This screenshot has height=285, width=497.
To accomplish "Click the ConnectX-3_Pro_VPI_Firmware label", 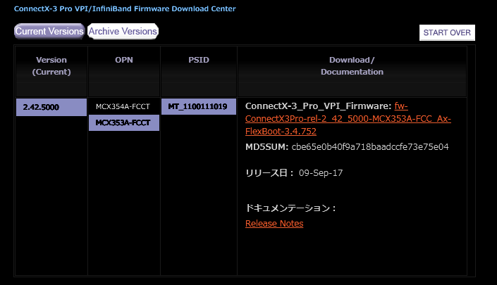I will 318,106.
